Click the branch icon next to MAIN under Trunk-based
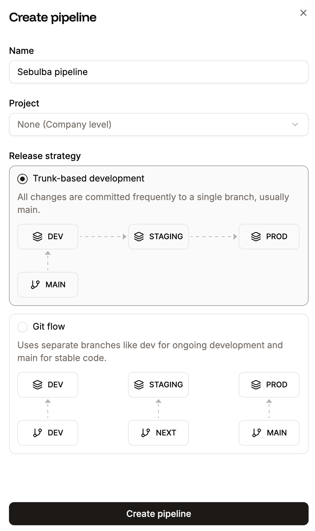 tap(35, 285)
